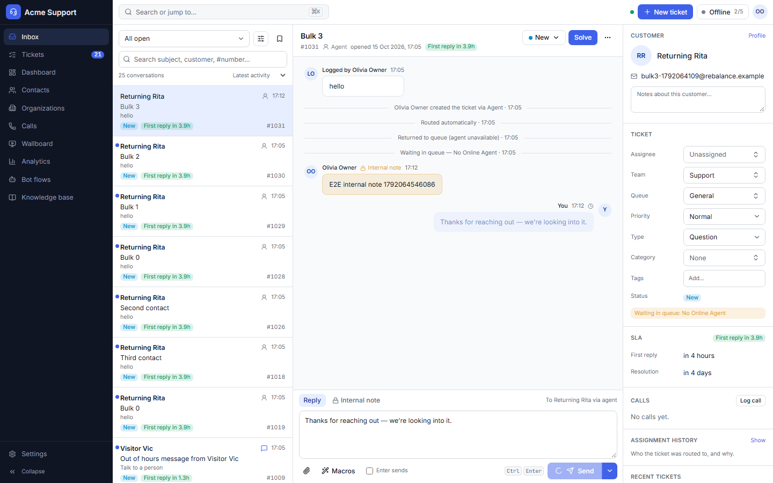Click the New ticket button

point(665,12)
